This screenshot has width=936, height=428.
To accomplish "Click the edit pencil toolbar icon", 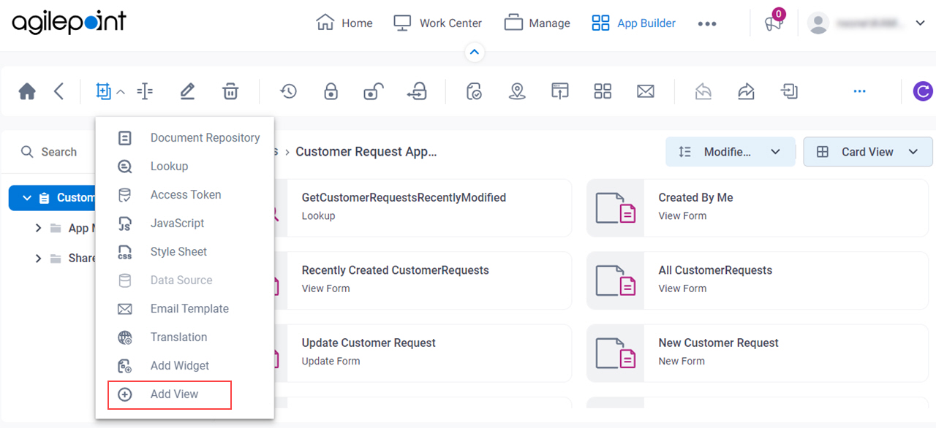I will pos(187,91).
